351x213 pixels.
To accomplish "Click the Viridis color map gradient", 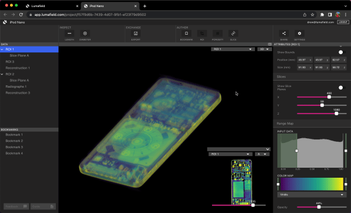I will point(312,184).
